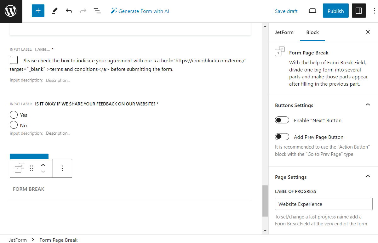Switch to the JetForm tab

[x=284, y=32]
